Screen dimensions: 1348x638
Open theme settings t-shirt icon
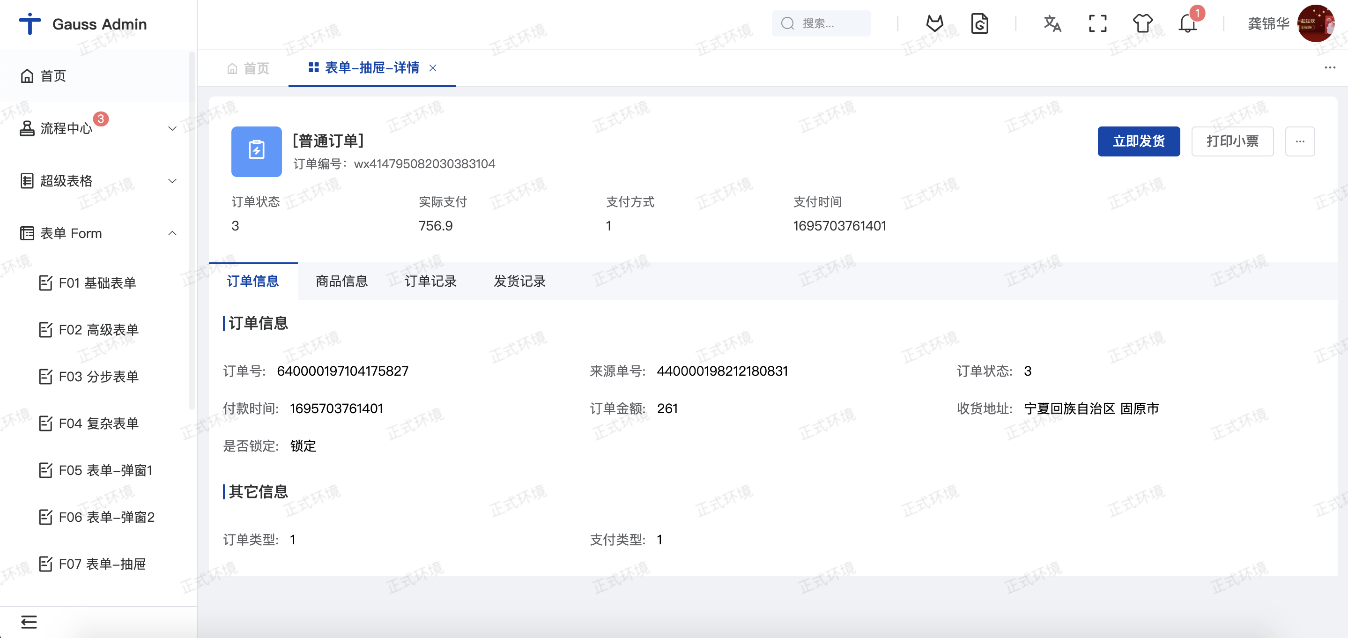click(x=1142, y=23)
